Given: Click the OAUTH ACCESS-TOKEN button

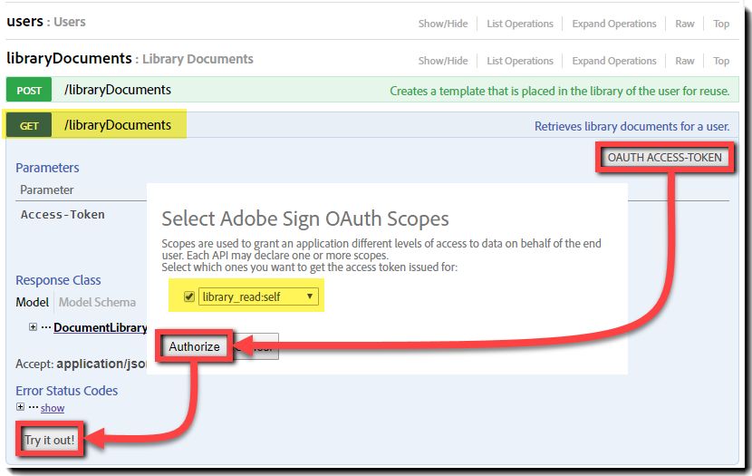Looking at the screenshot, I should (x=665, y=158).
